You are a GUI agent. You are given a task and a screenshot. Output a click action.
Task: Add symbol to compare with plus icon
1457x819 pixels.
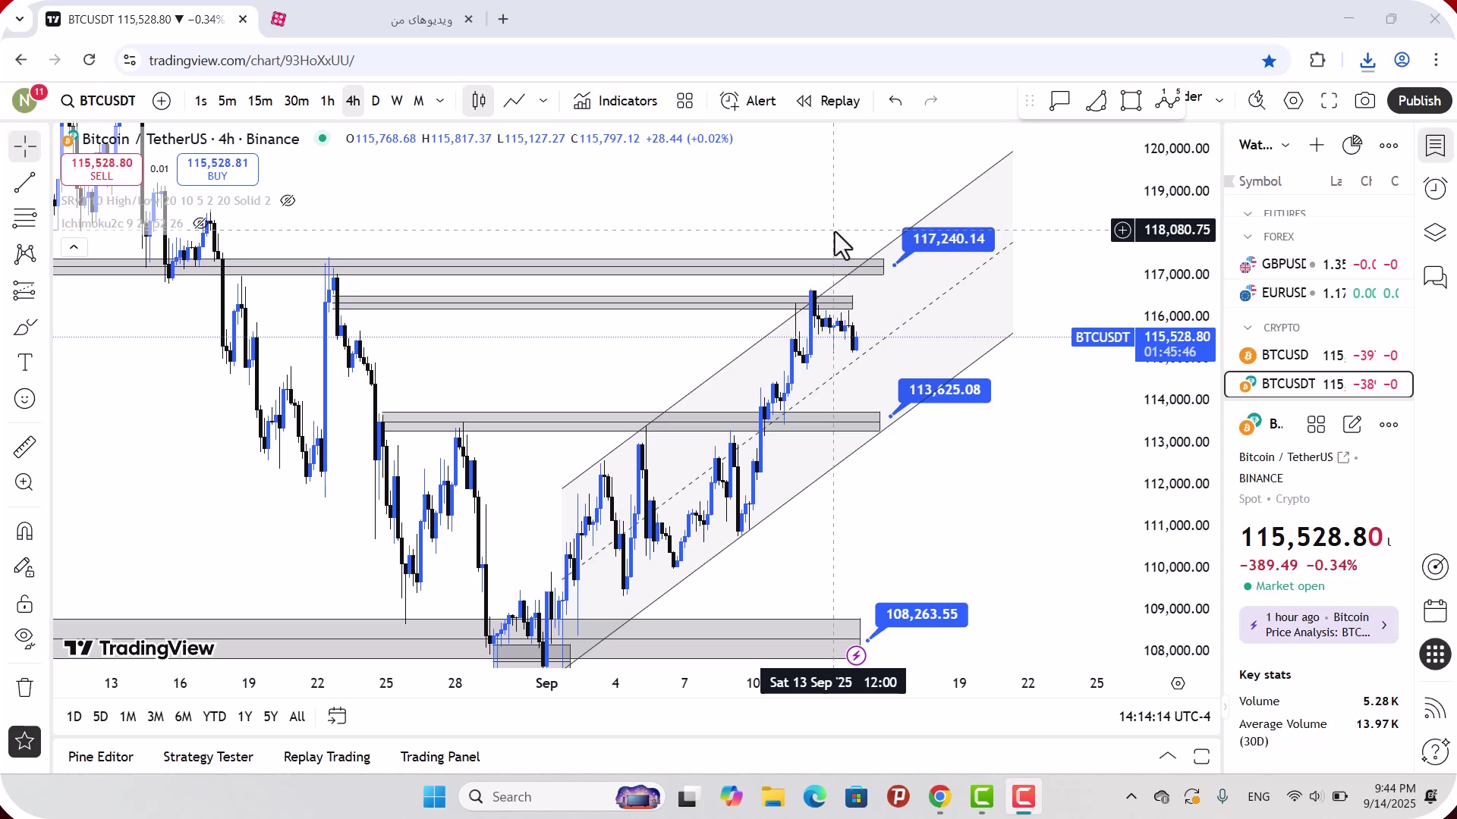tap(162, 101)
